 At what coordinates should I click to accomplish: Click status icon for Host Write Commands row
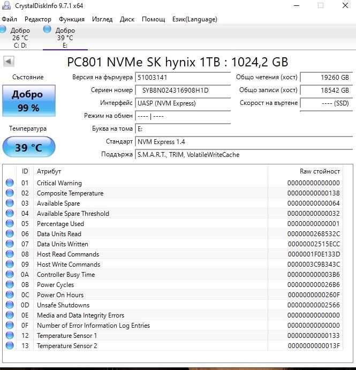click(x=10, y=264)
